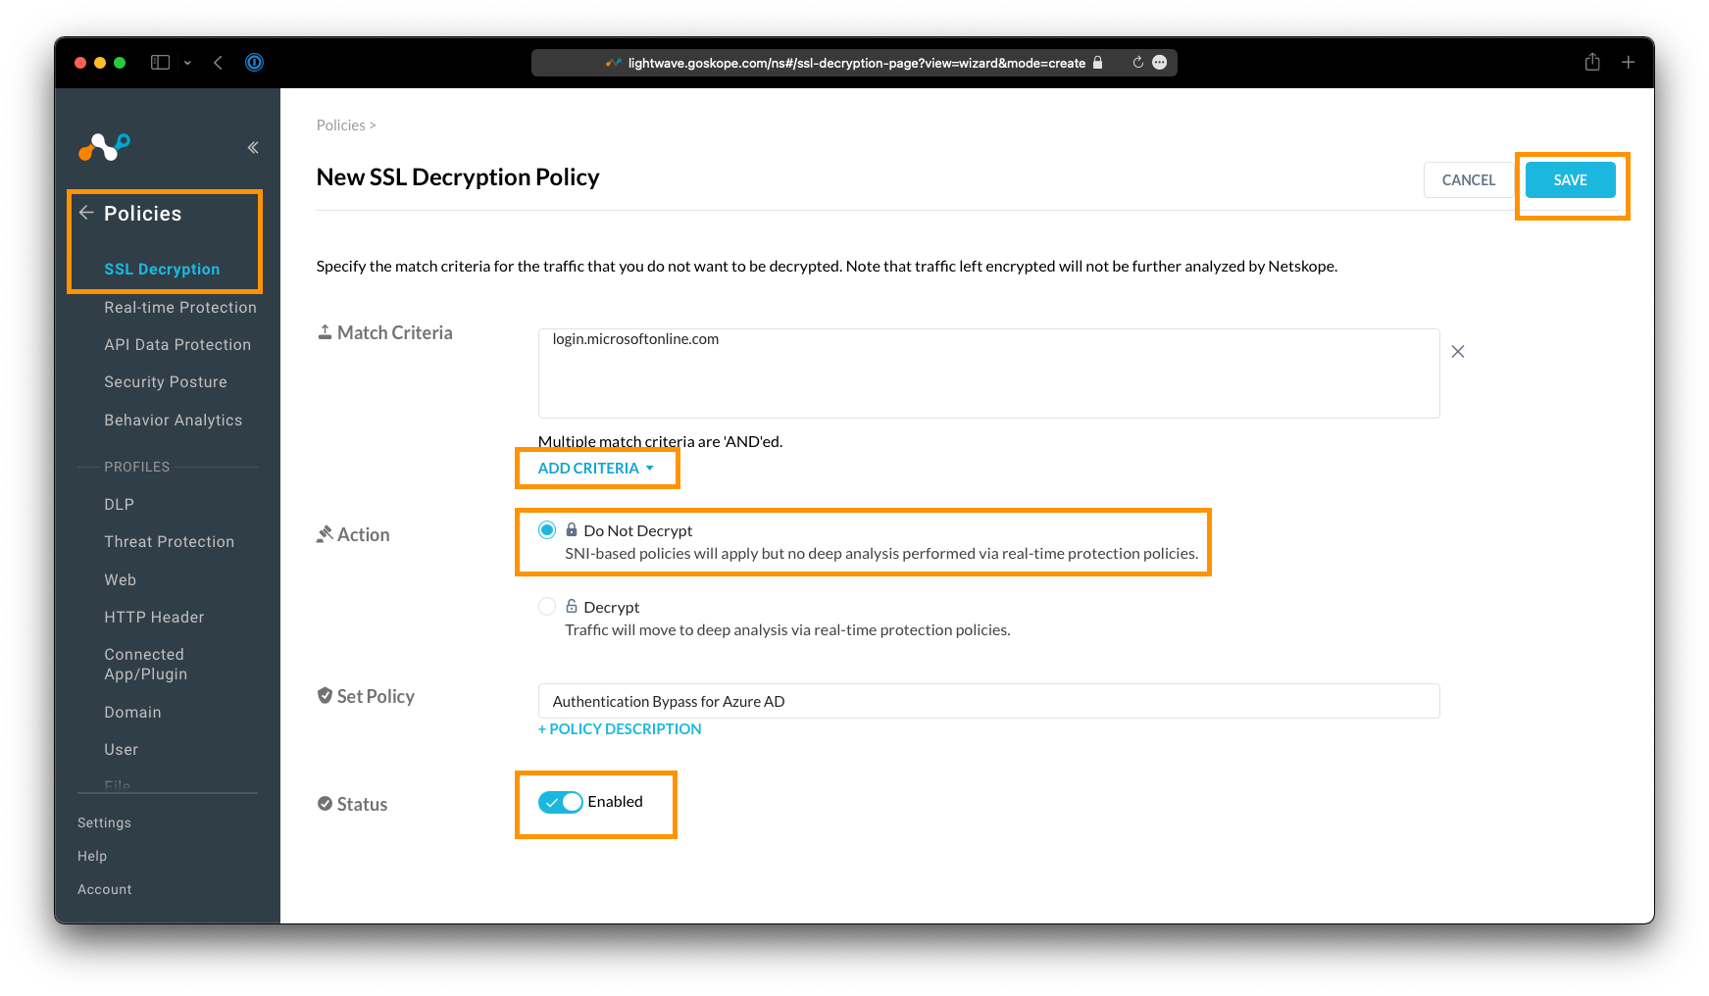
Task: Toggle the Enabled status switch
Action: (561, 802)
